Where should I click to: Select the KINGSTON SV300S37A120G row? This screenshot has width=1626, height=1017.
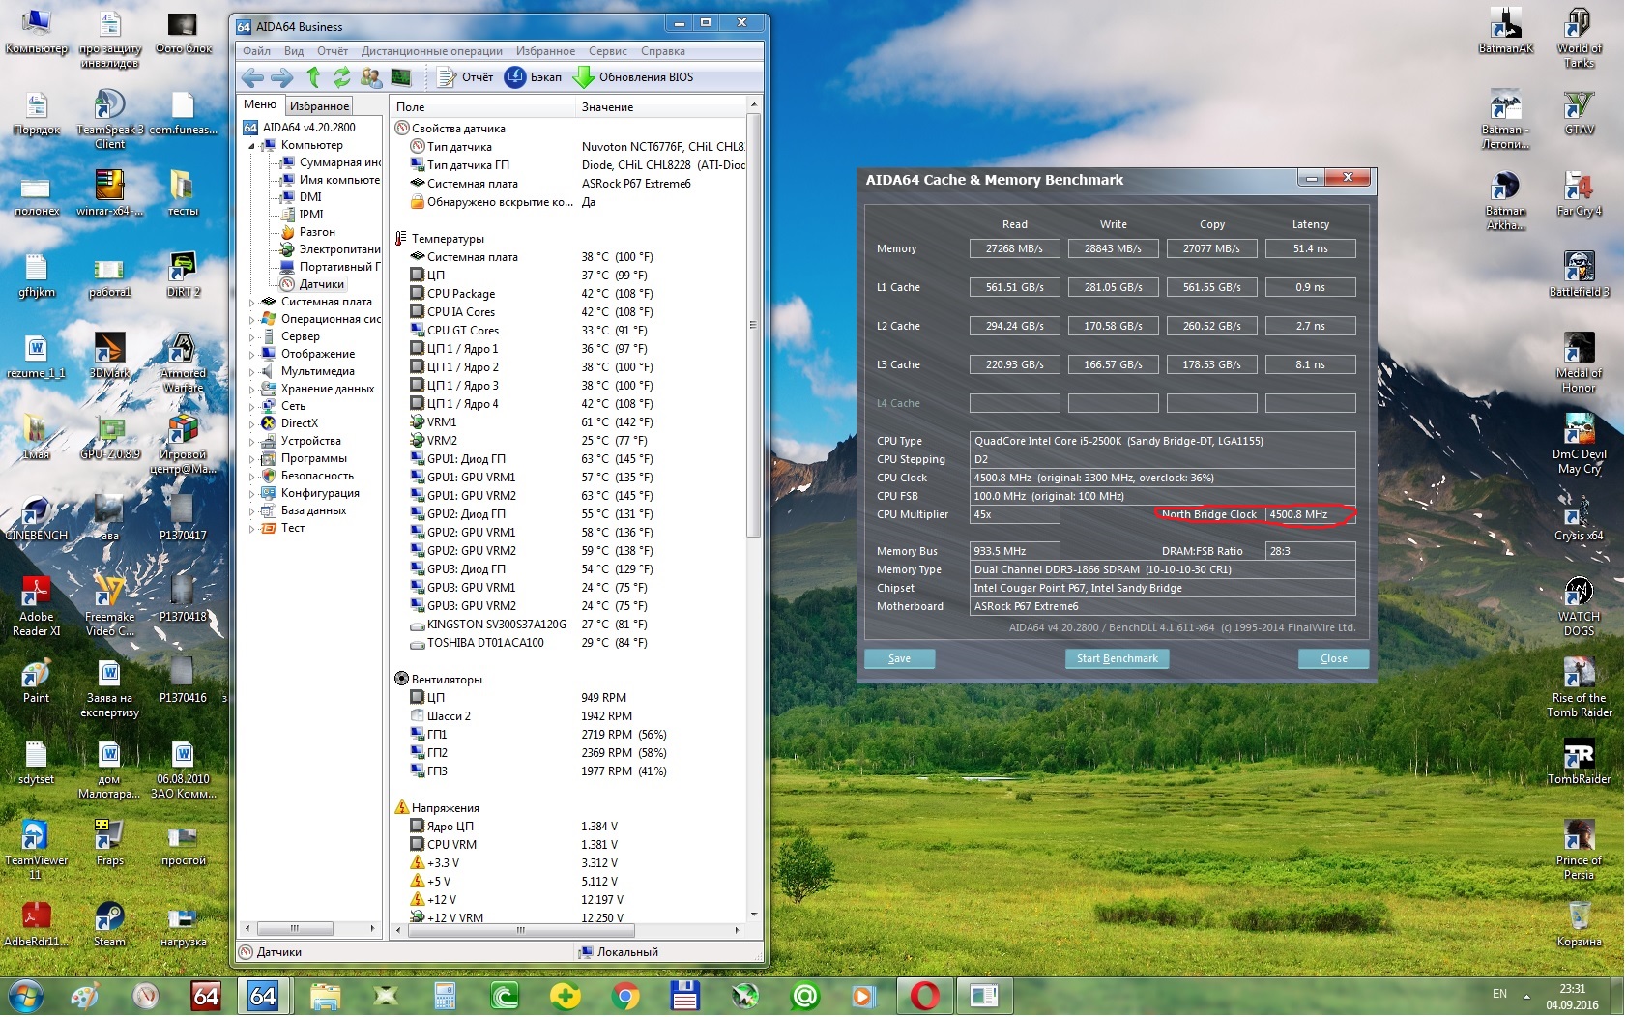tap(567, 625)
